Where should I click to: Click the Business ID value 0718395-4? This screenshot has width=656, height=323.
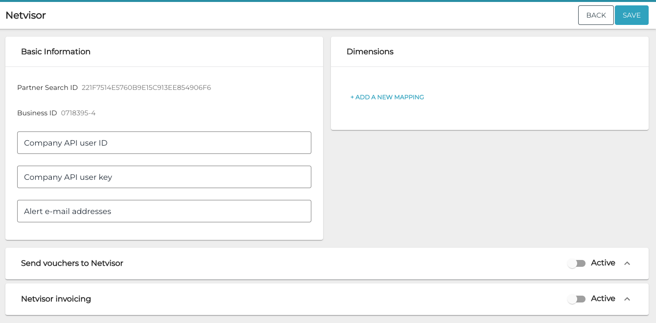click(x=78, y=113)
